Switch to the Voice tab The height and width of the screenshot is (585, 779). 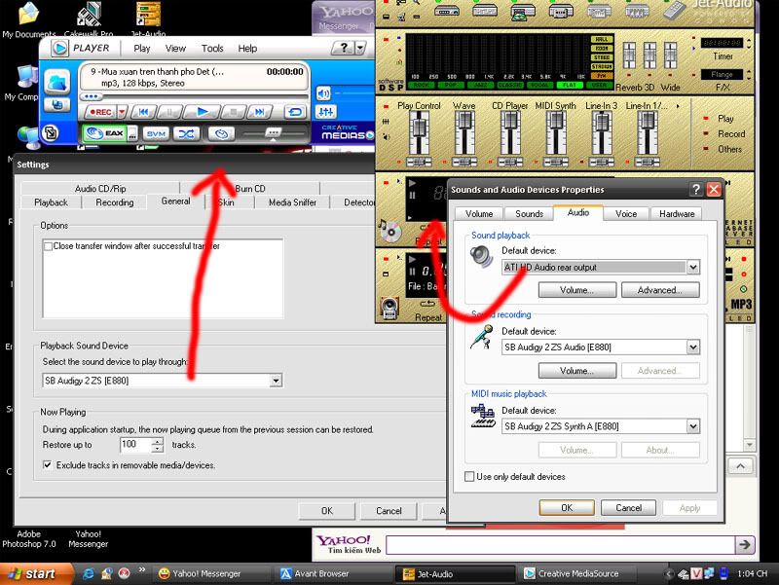pos(626,213)
